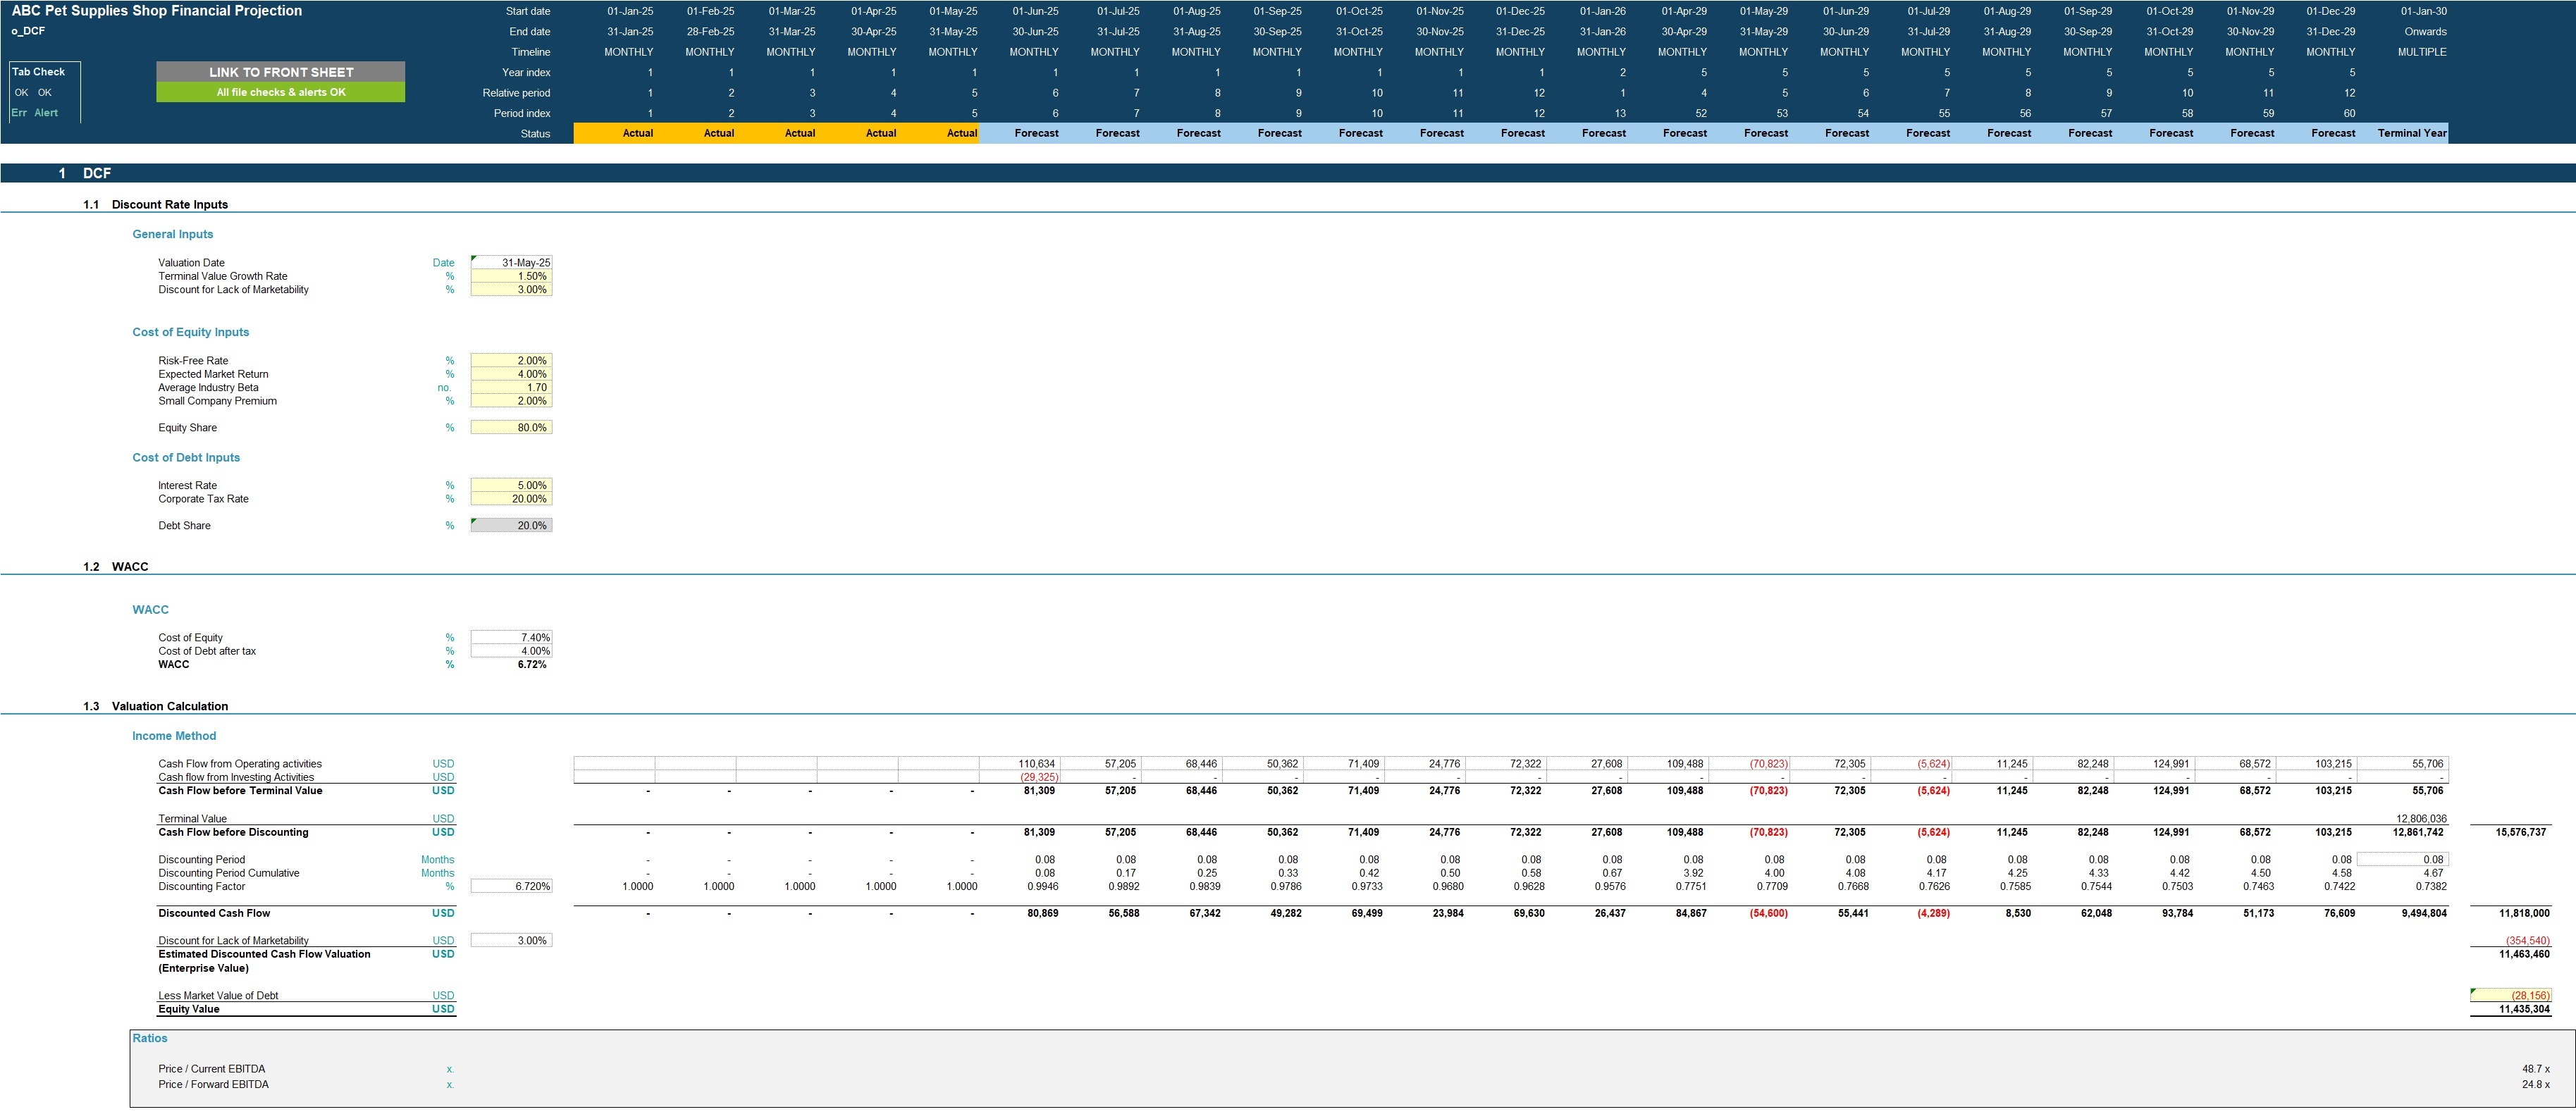This screenshot has width=2576, height=1119.
Task: Select the MULTIPLE timeline header cell
Action: pyautogui.click(x=2422, y=52)
